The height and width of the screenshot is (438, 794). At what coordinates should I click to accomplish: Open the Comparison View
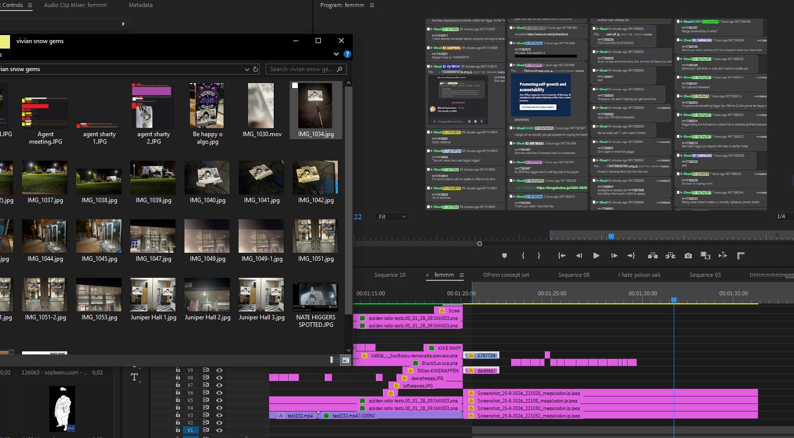click(x=705, y=256)
